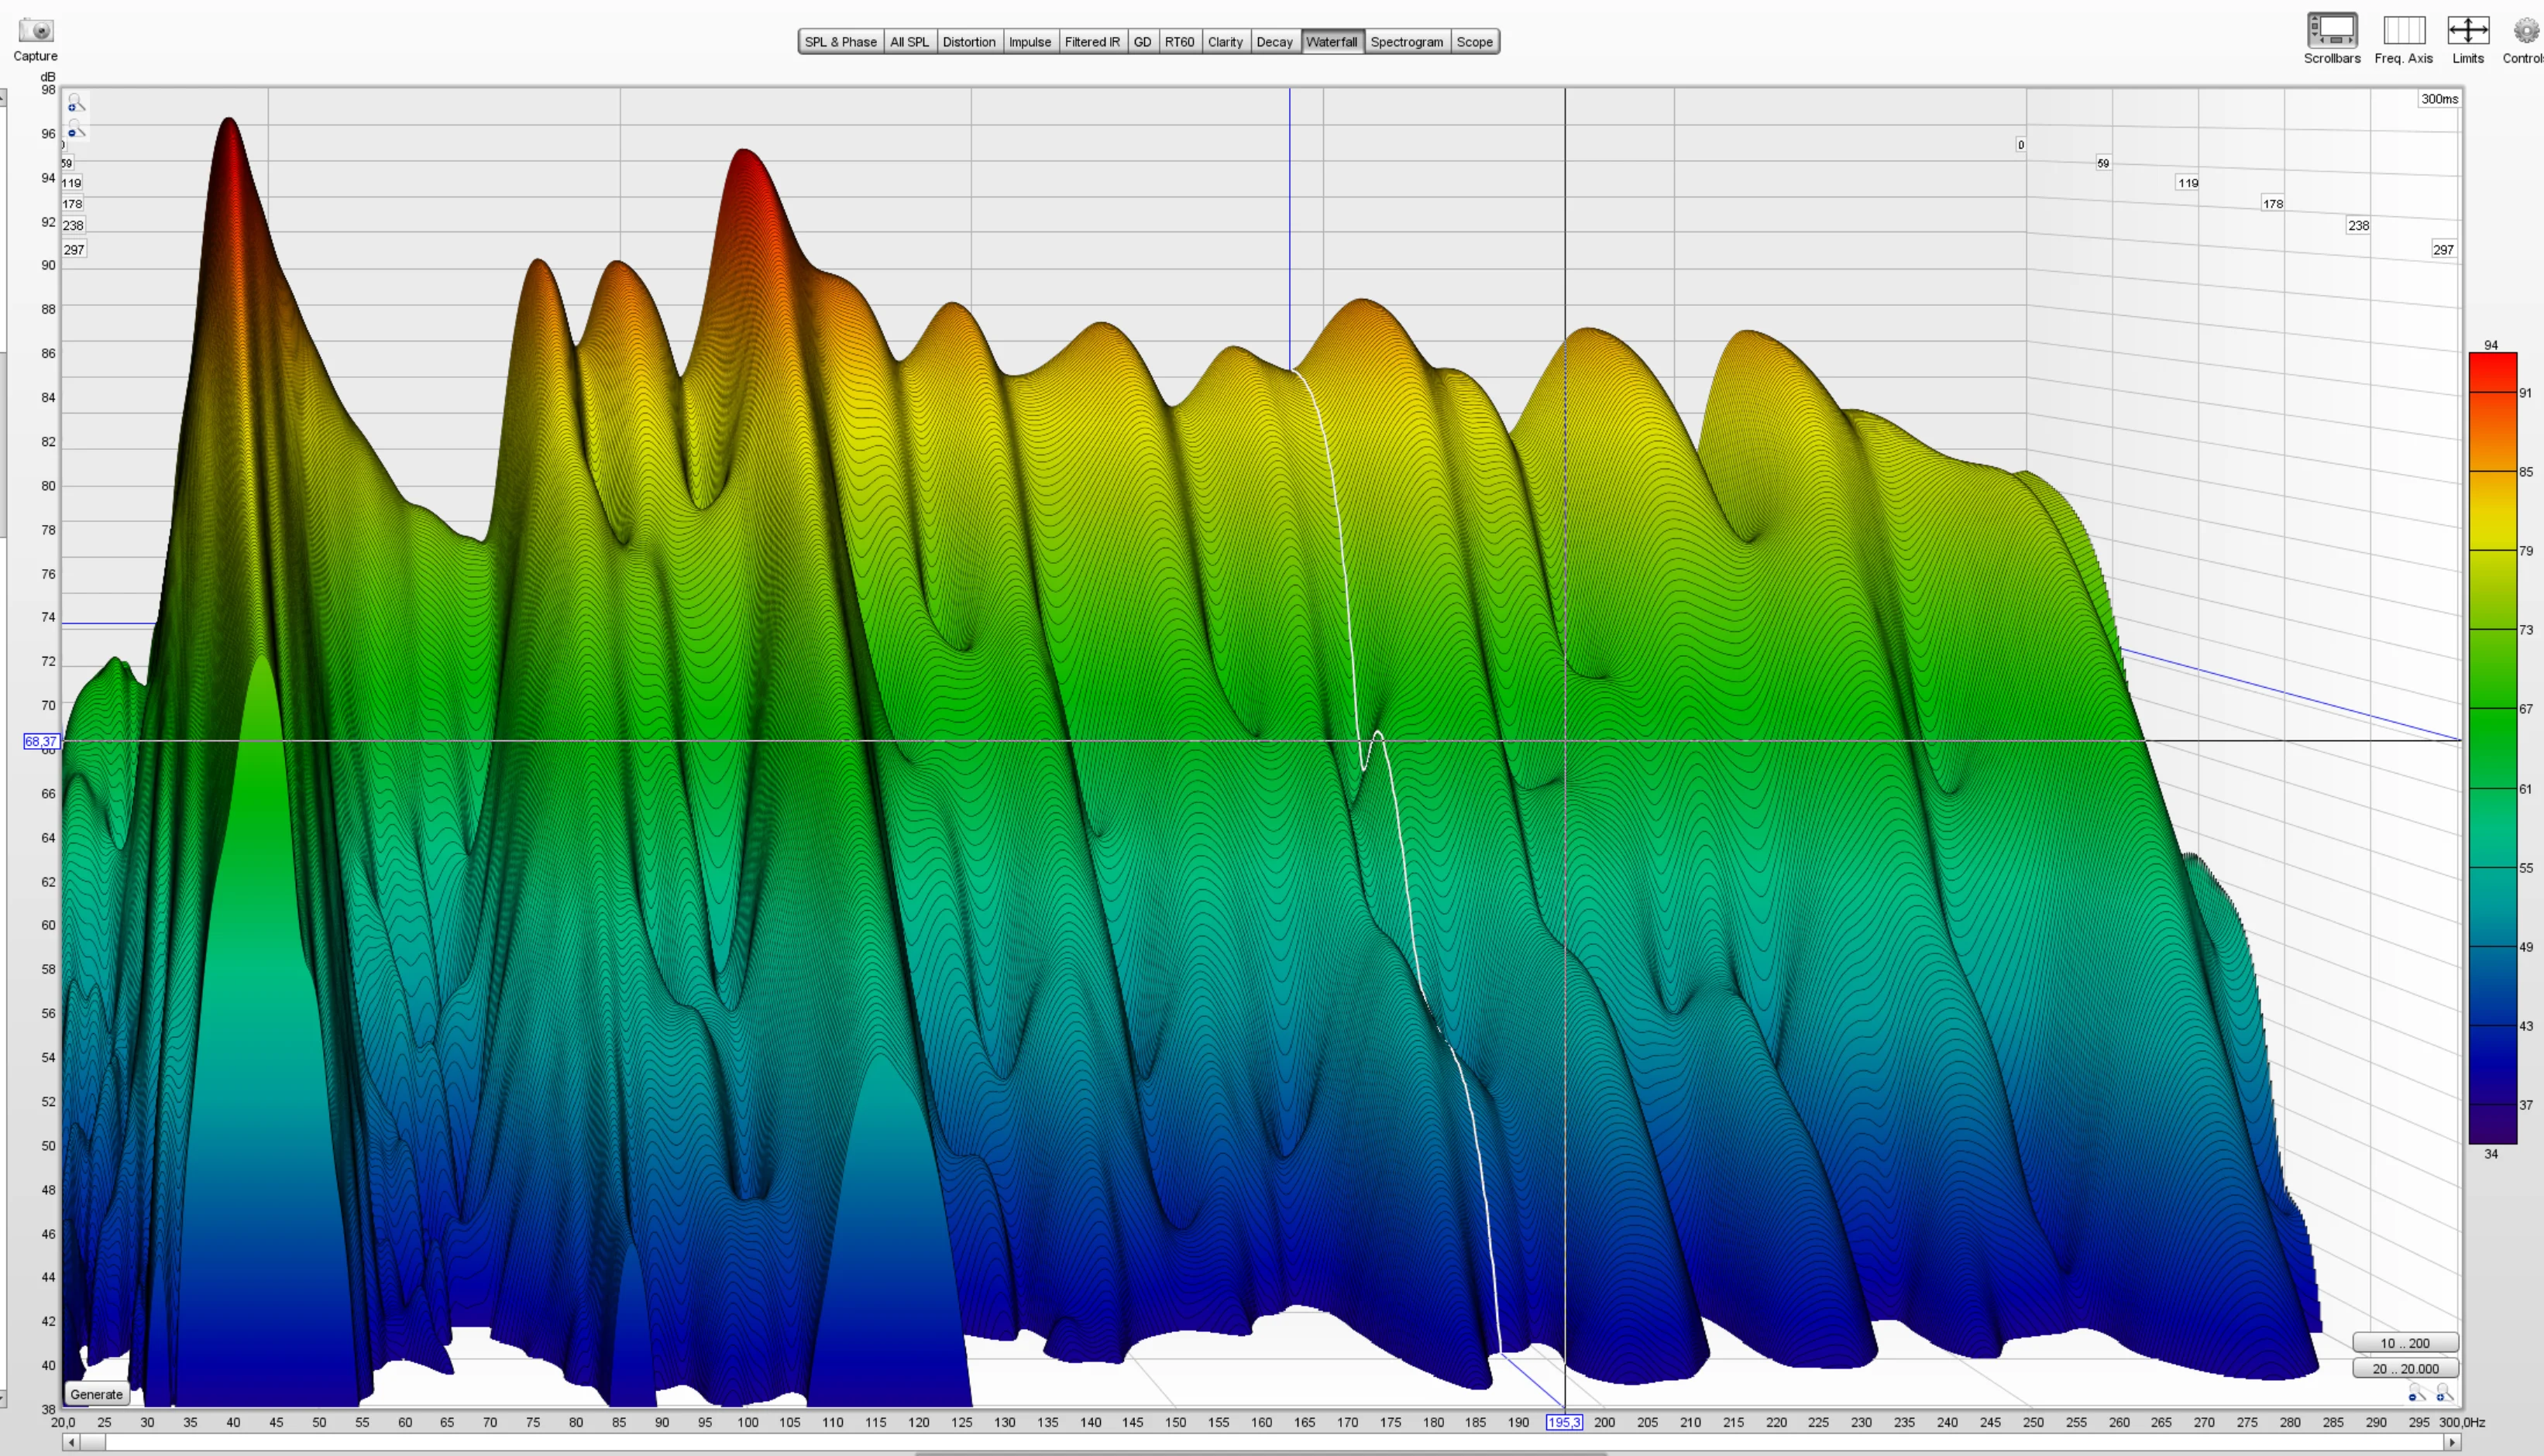This screenshot has height=1456, width=2544.
Task: Click the horizontal scrollbar right arrow
Action: click(x=2452, y=1442)
